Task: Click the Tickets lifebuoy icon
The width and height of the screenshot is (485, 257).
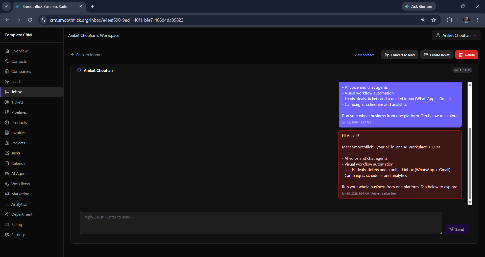Action: tap(7, 102)
